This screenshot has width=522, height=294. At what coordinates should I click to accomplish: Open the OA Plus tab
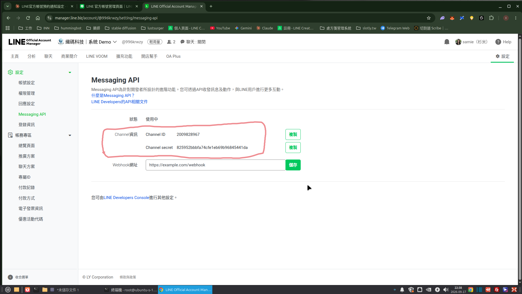pyautogui.click(x=173, y=56)
